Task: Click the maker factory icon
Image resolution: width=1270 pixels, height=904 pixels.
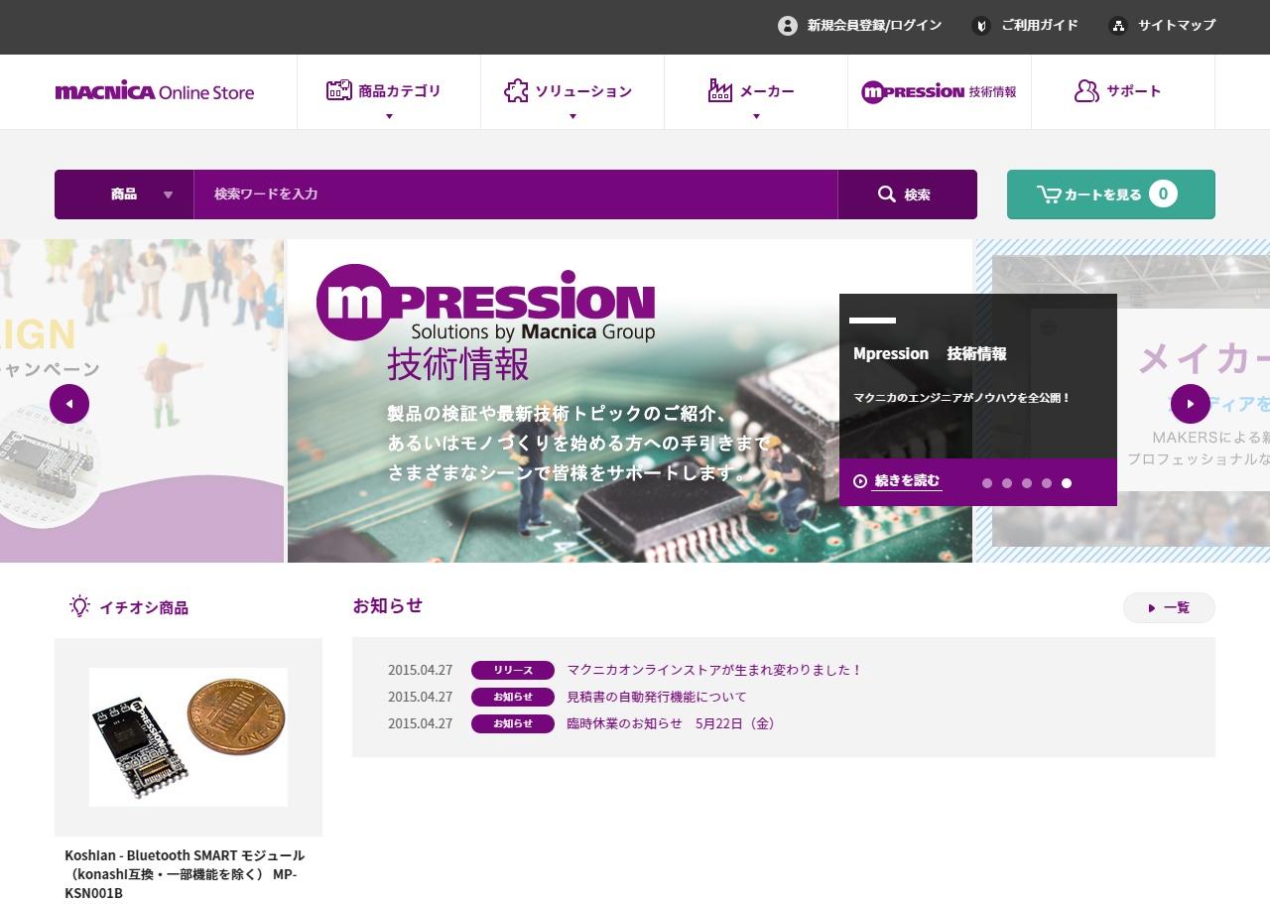Action: coord(719,90)
